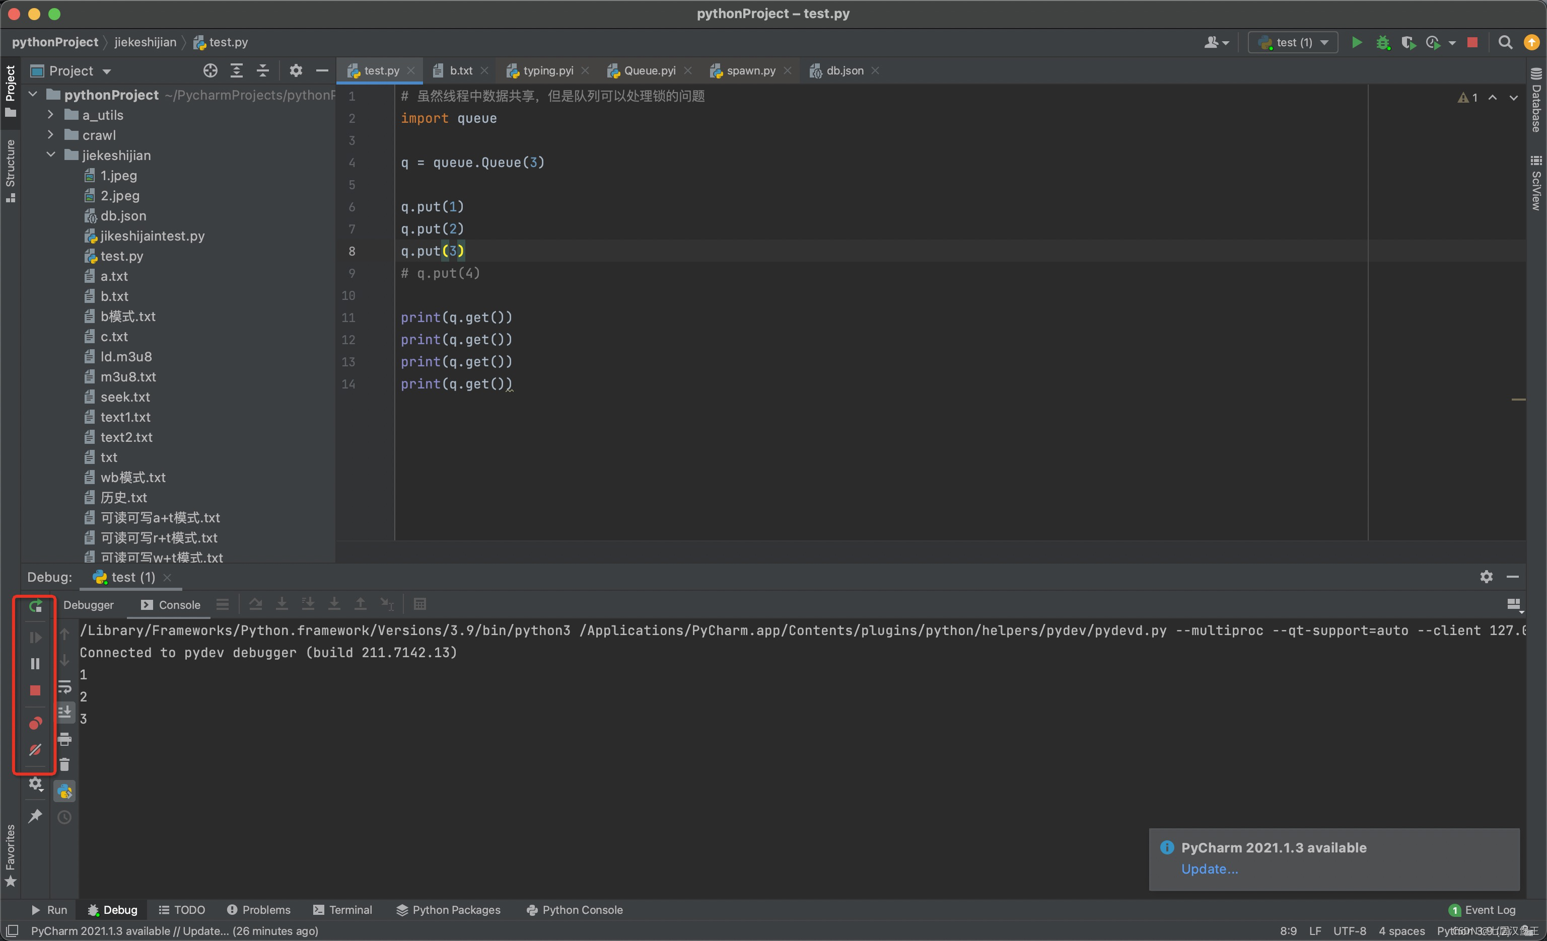
Task: Switch to the Queue.pyi editor tab
Action: [649, 71]
